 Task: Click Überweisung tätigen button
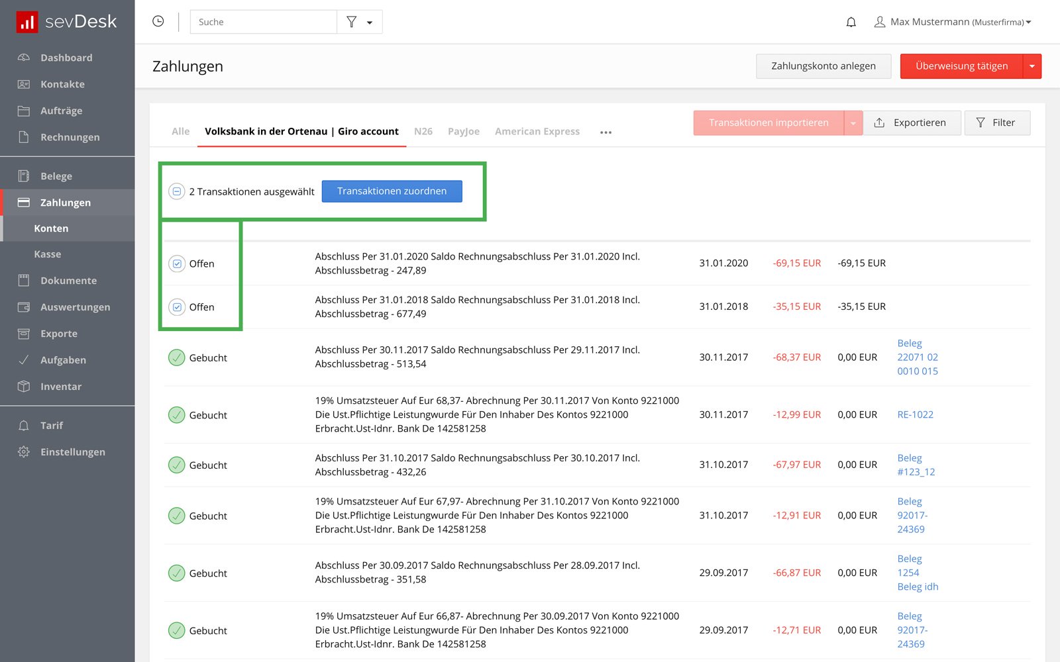coord(961,66)
